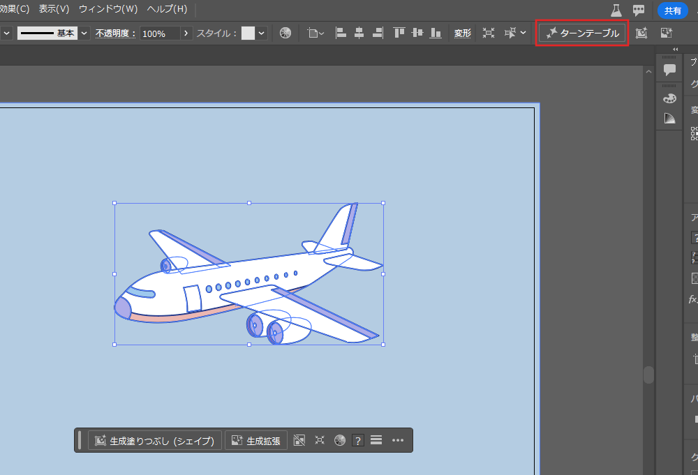
Task: Open the スタイル graphic style dropdown
Action: pos(262,33)
